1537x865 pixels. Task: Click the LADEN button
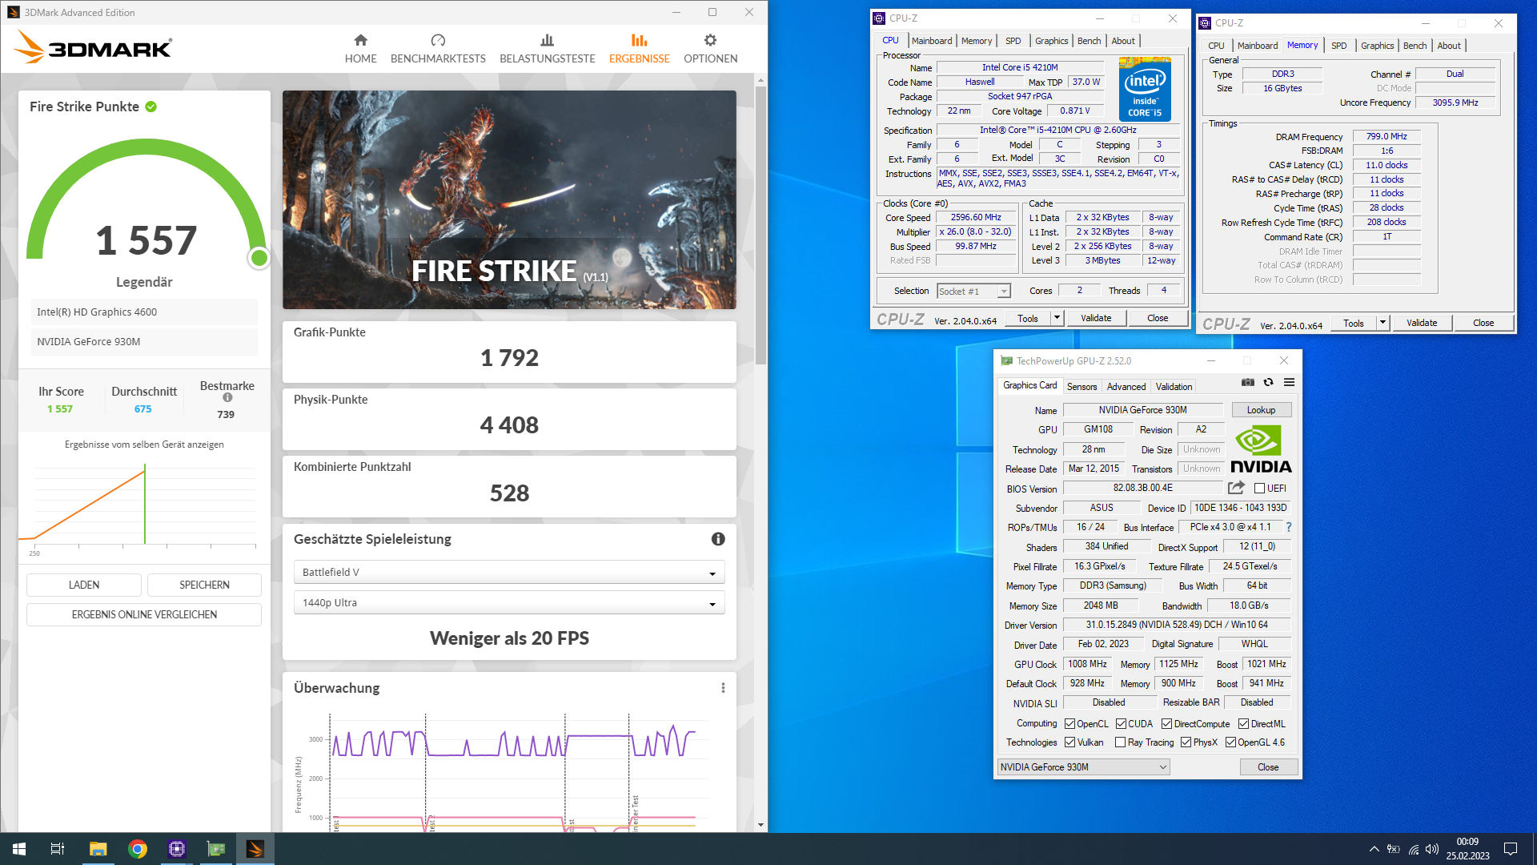84,585
